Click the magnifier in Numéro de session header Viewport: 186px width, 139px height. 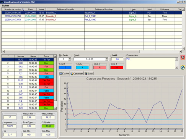tap(23, 10)
